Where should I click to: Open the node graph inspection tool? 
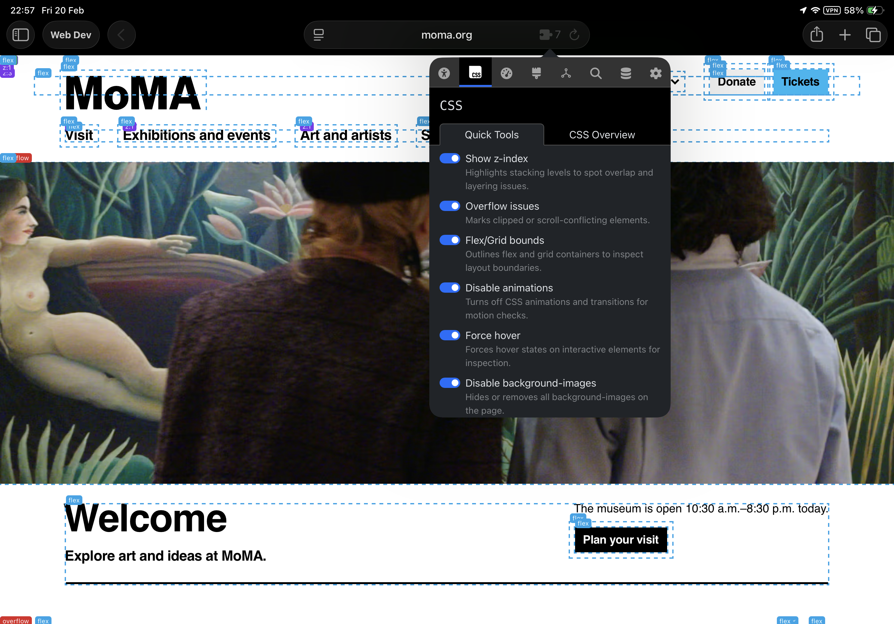point(566,73)
